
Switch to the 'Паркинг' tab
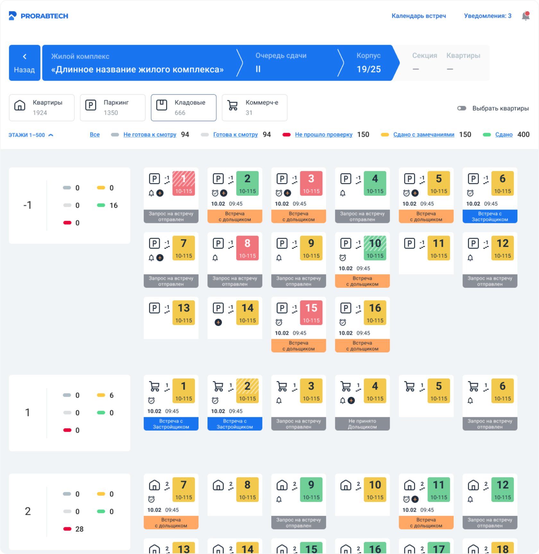(113, 108)
